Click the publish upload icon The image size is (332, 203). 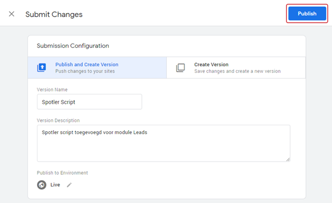[42, 68]
